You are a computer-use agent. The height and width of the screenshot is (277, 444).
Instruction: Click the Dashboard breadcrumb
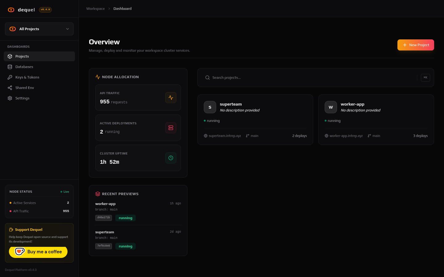[122, 9]
